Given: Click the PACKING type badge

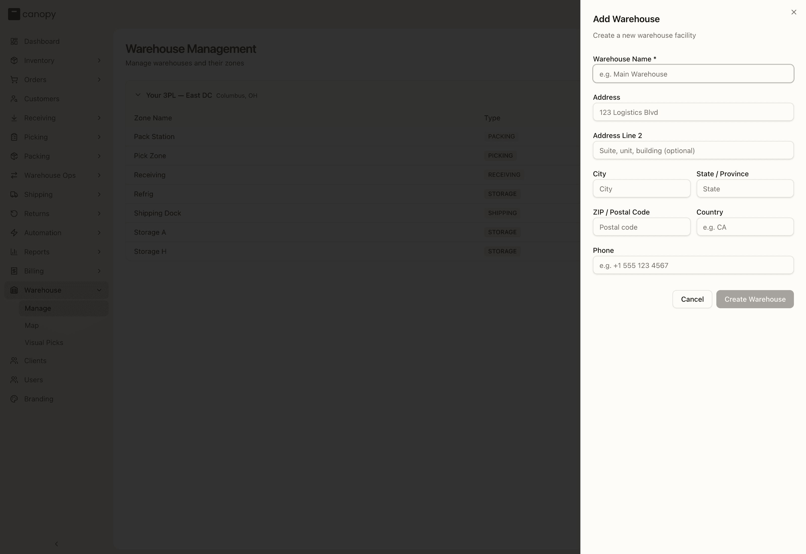Looking at the screenshot, I should 501,136.
